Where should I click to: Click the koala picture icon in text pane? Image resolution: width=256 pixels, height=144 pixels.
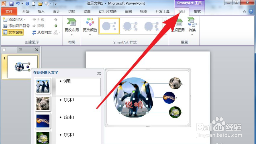pyautogui.click(x=43, y=103)
